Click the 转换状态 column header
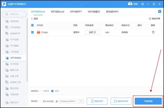Image resolution: width=164 pixels, height=108 pixels. [x=126, y=25]
